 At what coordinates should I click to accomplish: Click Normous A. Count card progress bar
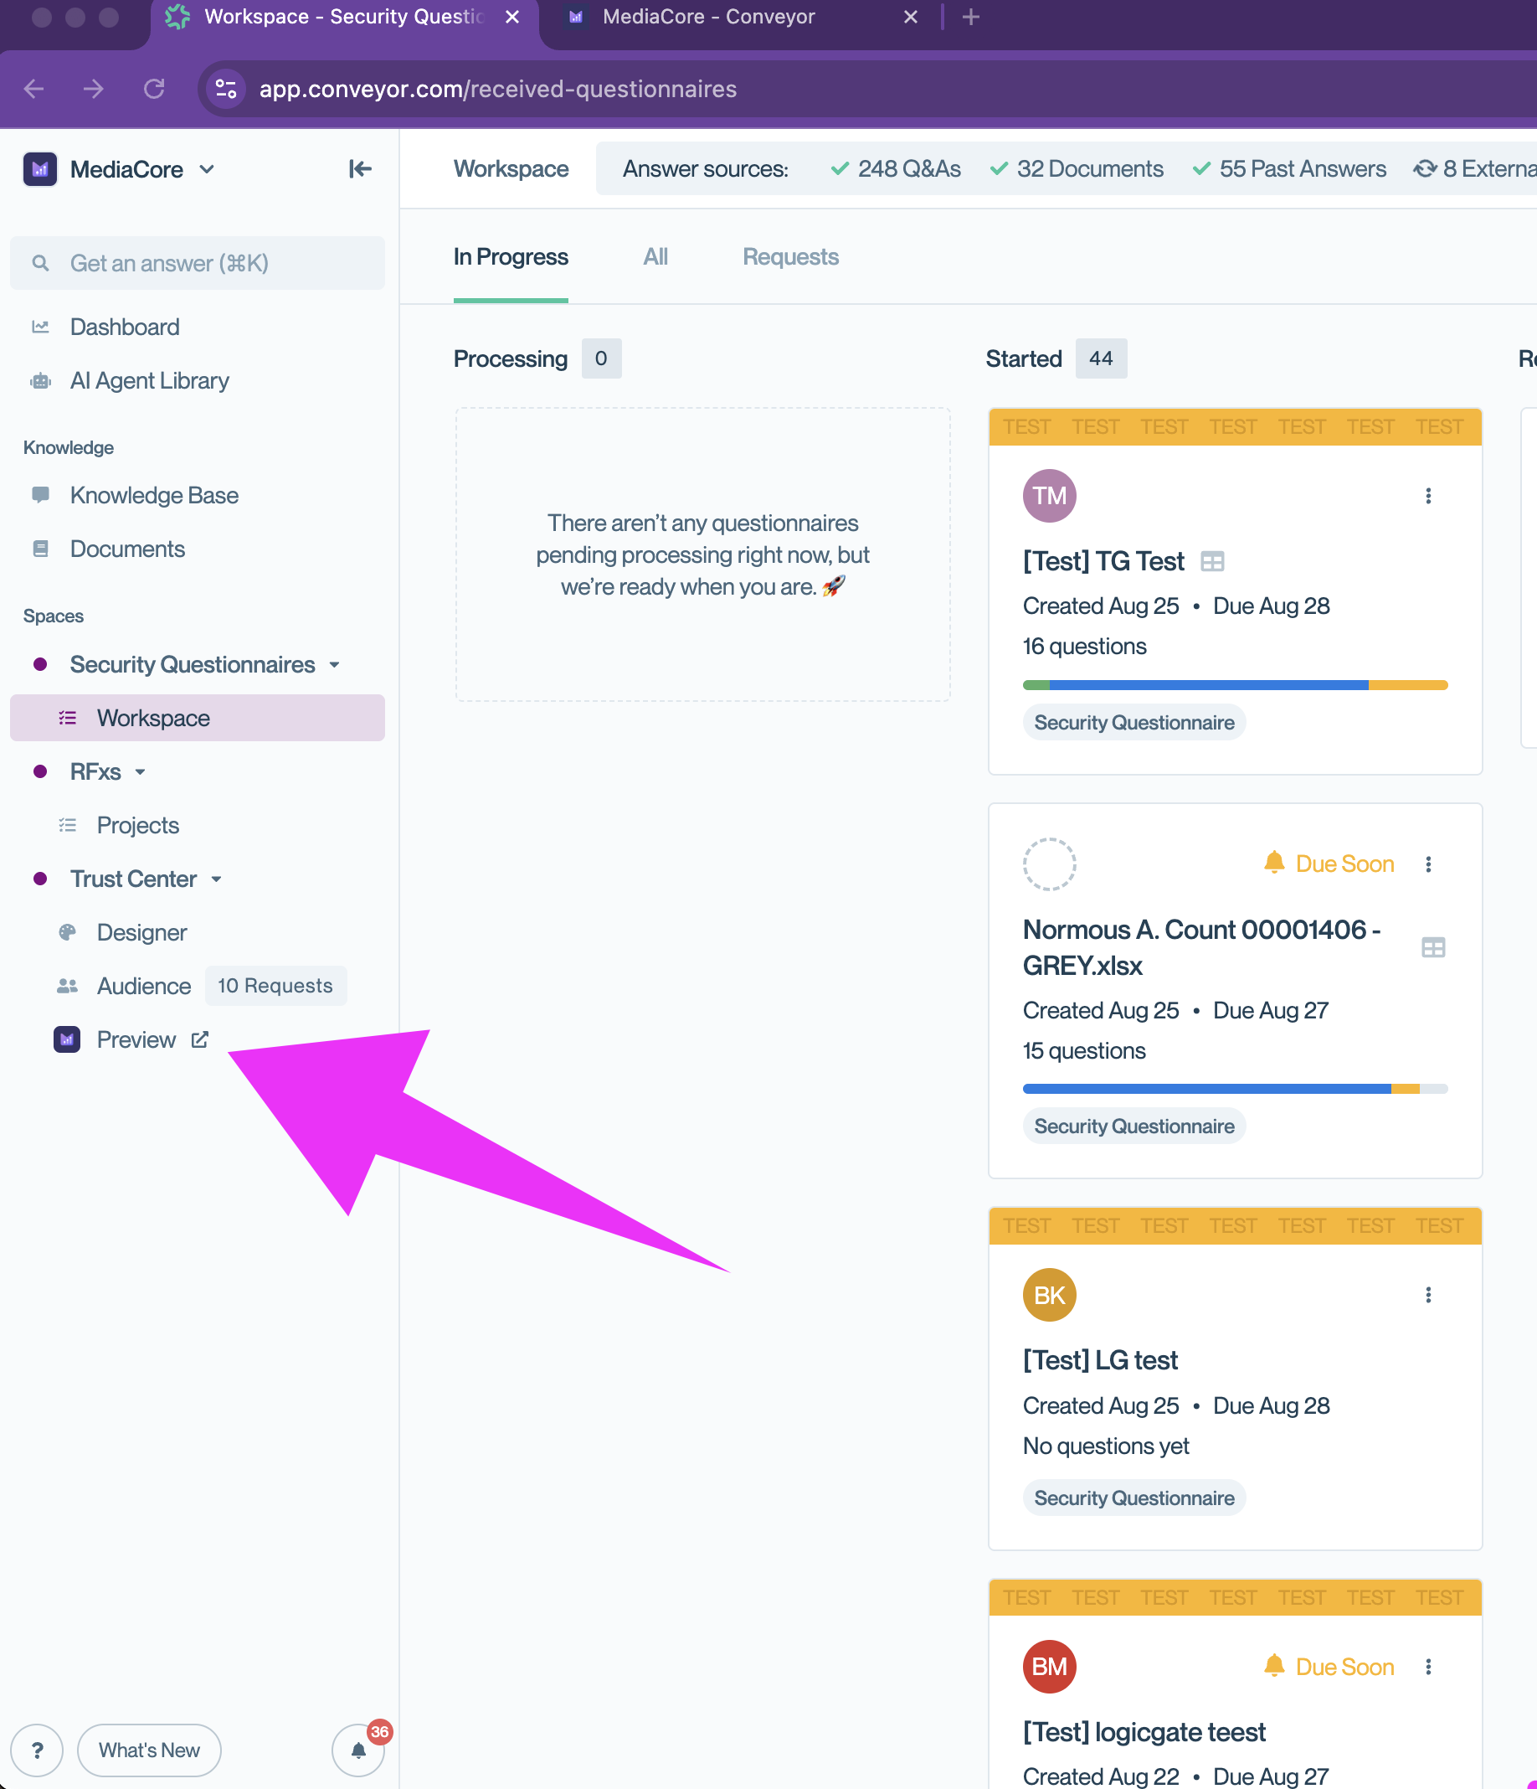point(1235,1090)
